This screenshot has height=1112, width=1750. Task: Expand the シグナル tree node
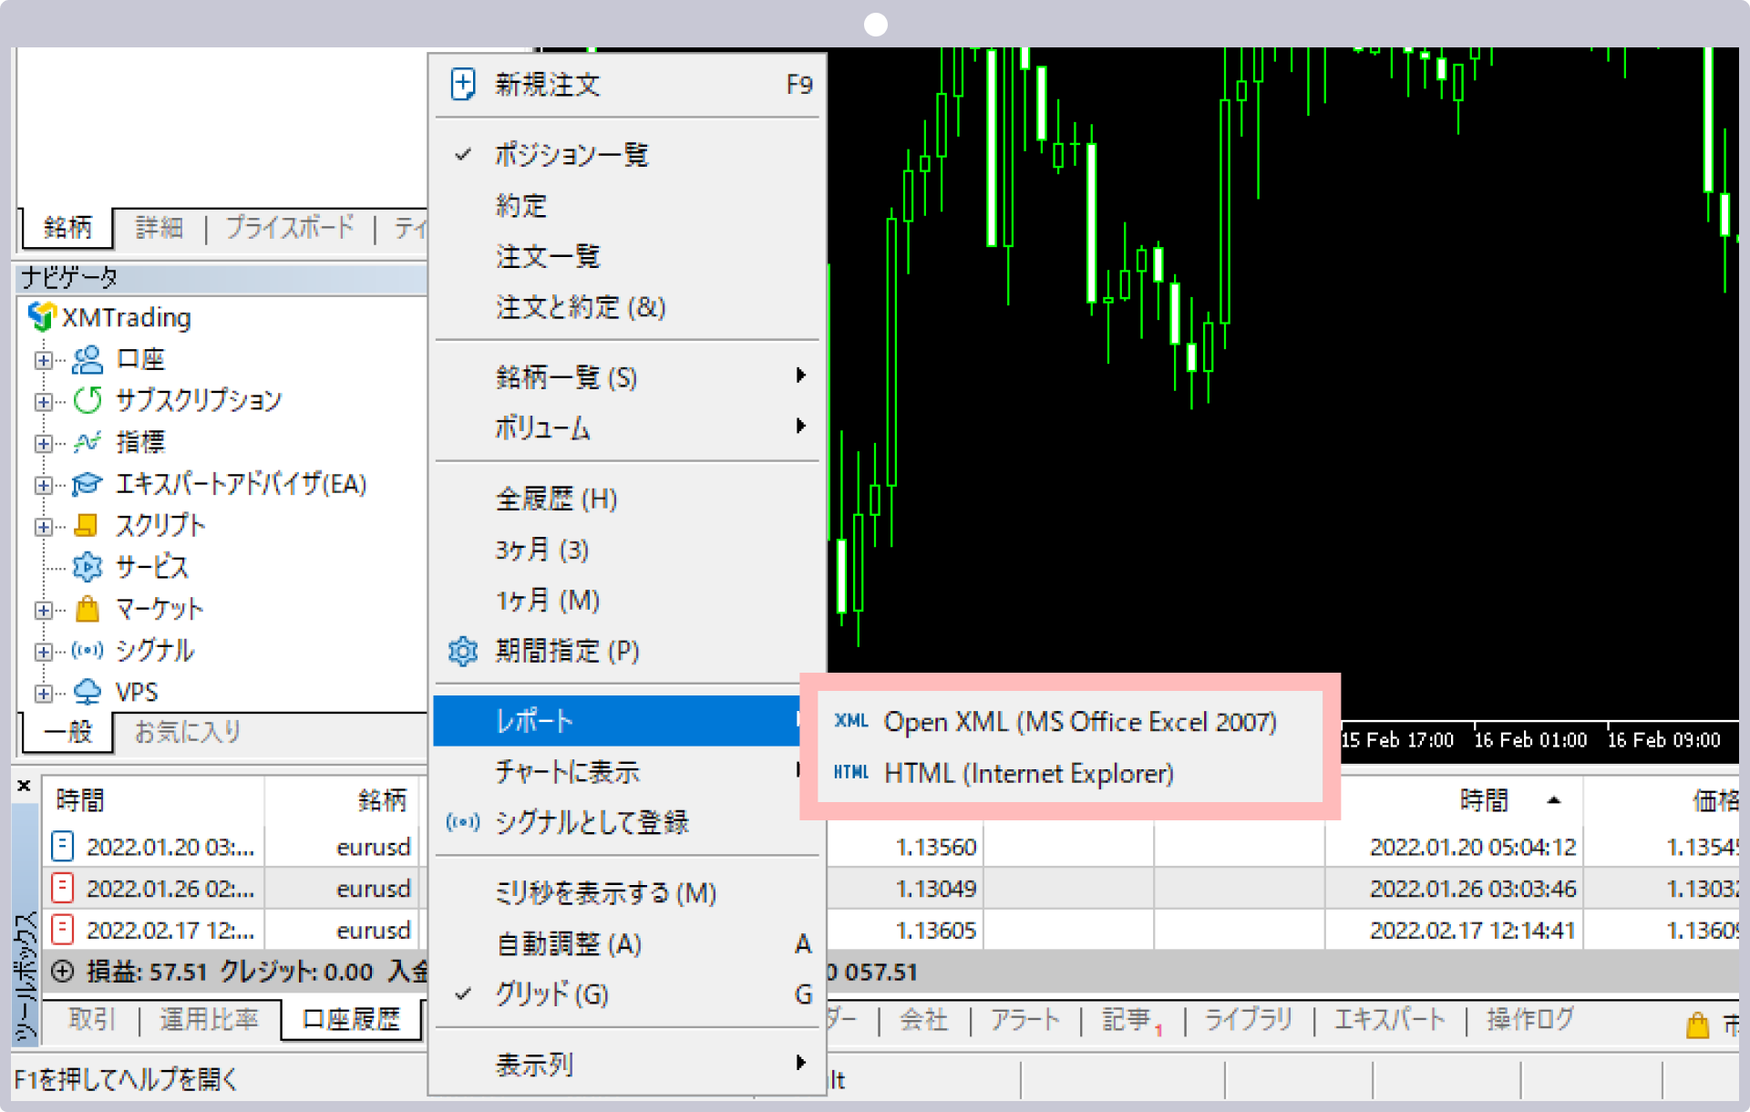[43, 652]
